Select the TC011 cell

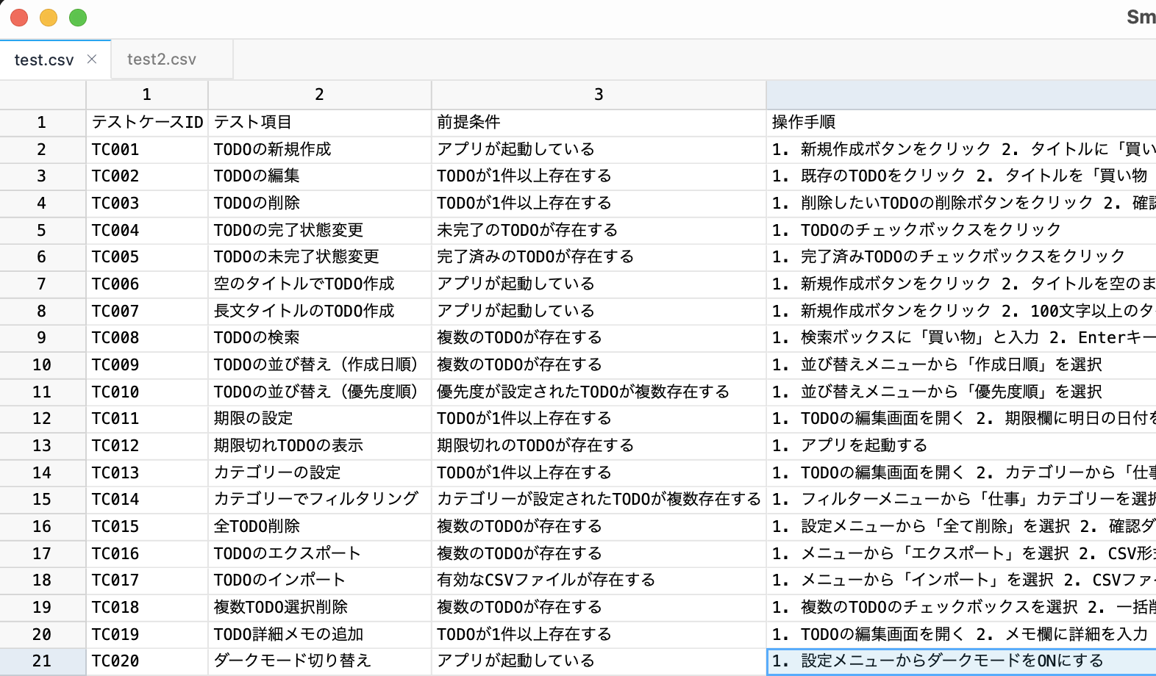(x=147, y=419)
